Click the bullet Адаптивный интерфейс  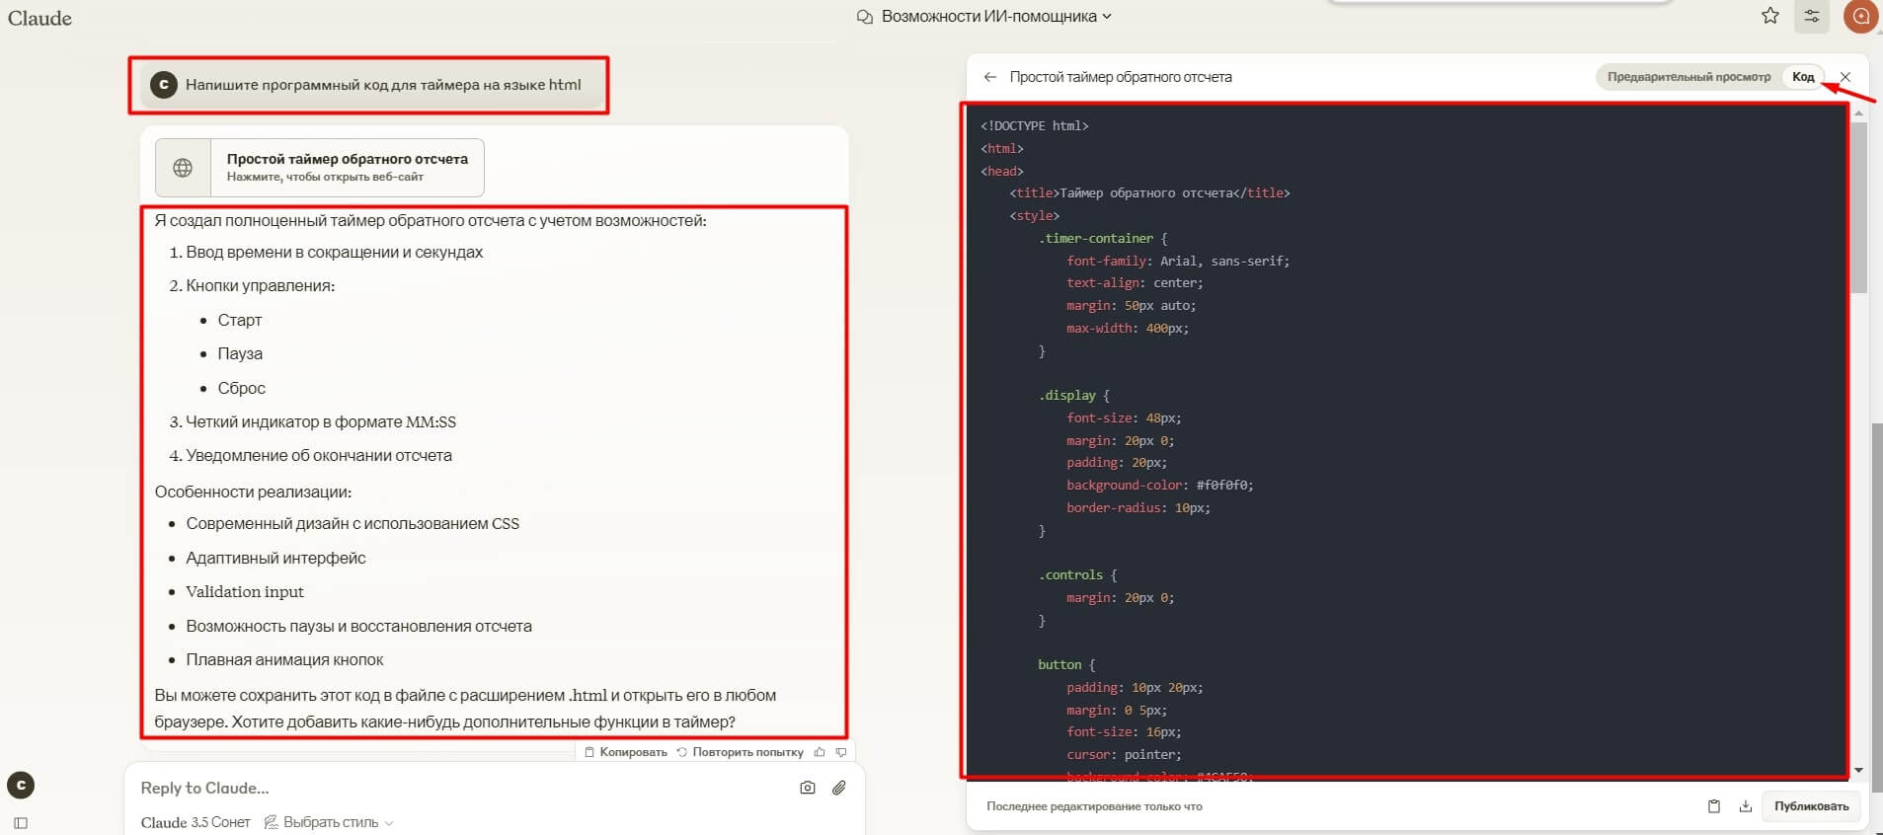coord(275,558)
